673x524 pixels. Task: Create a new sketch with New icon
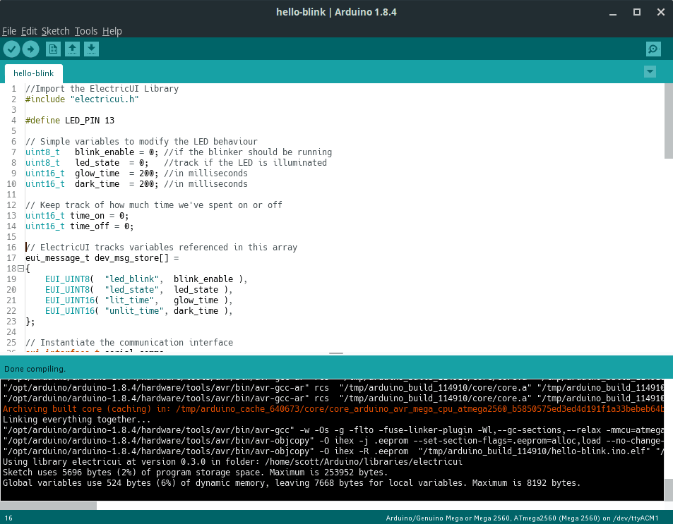53,49
